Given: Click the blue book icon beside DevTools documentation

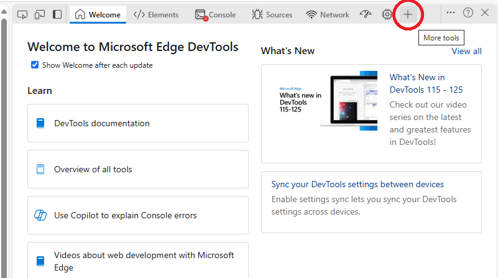Looking at the screenshot, I should click(40, 123).
